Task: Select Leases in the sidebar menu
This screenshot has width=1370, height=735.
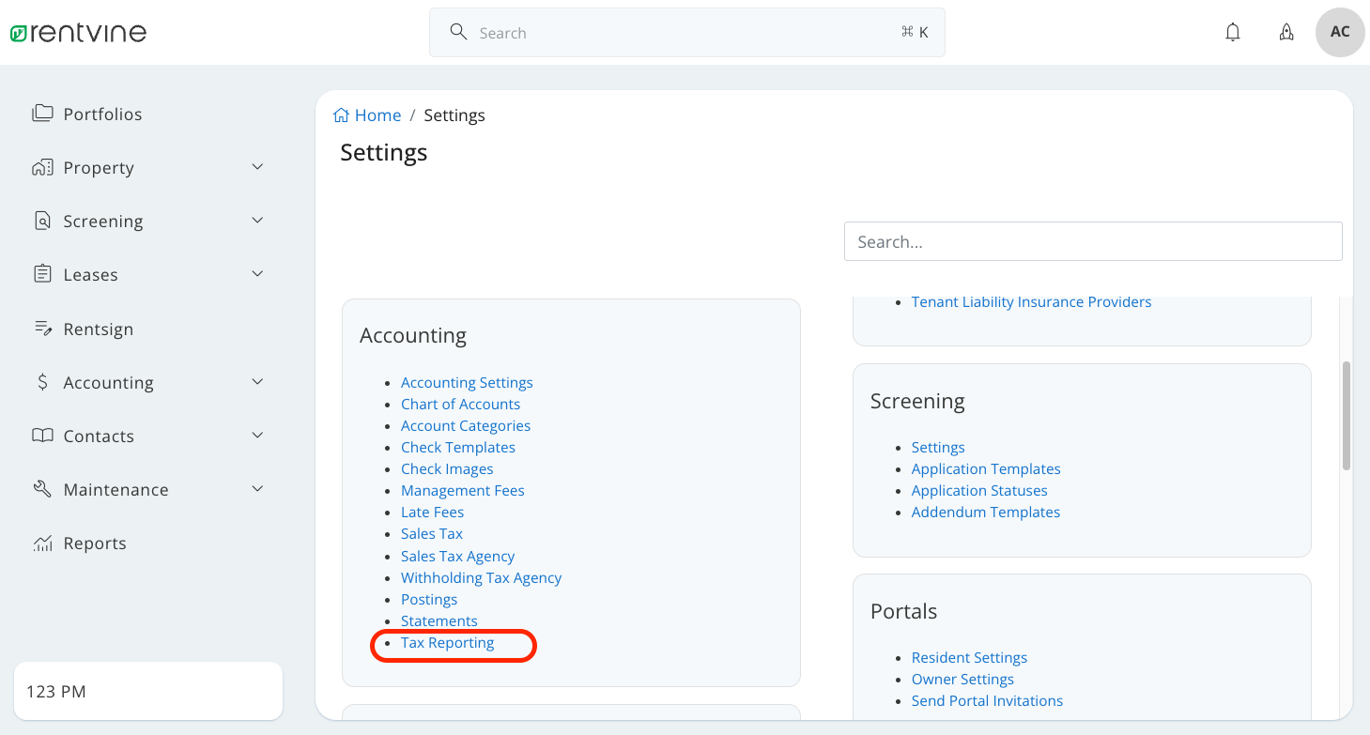Action: pyautogui.click(x=90, y=274)
